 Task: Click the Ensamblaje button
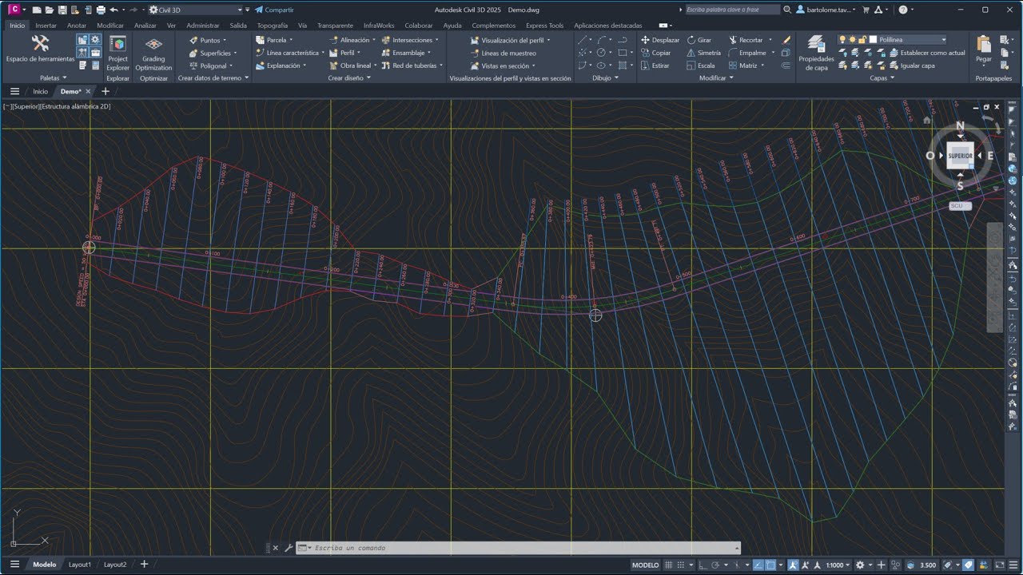[x=409, y=53]
